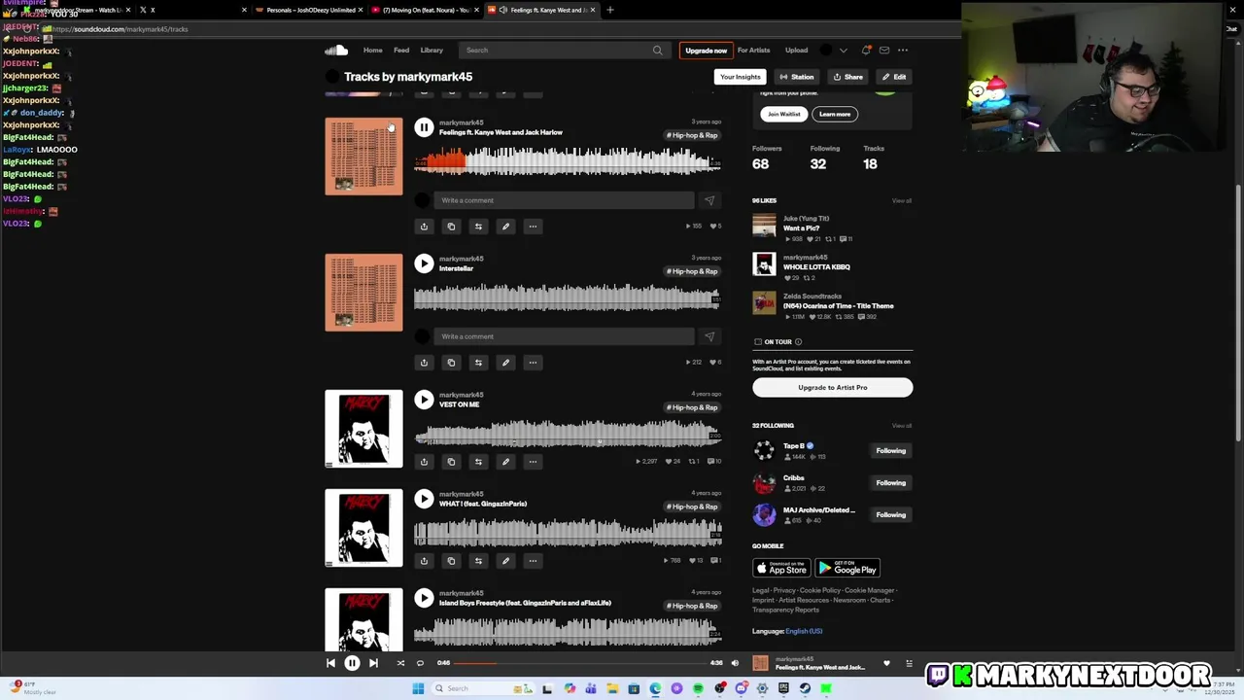Screen dimensions: 1244x700
Task: Mute the volume in the player bar
Action: tap(735, 663)
